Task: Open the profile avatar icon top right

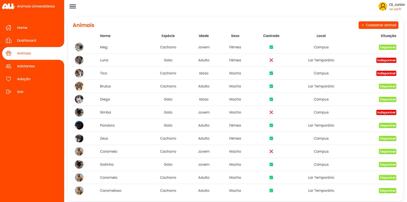Action: (x=383, y=6)
